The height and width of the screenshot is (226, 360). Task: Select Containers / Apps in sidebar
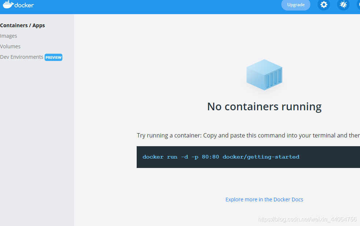click(x=22, y=25)
